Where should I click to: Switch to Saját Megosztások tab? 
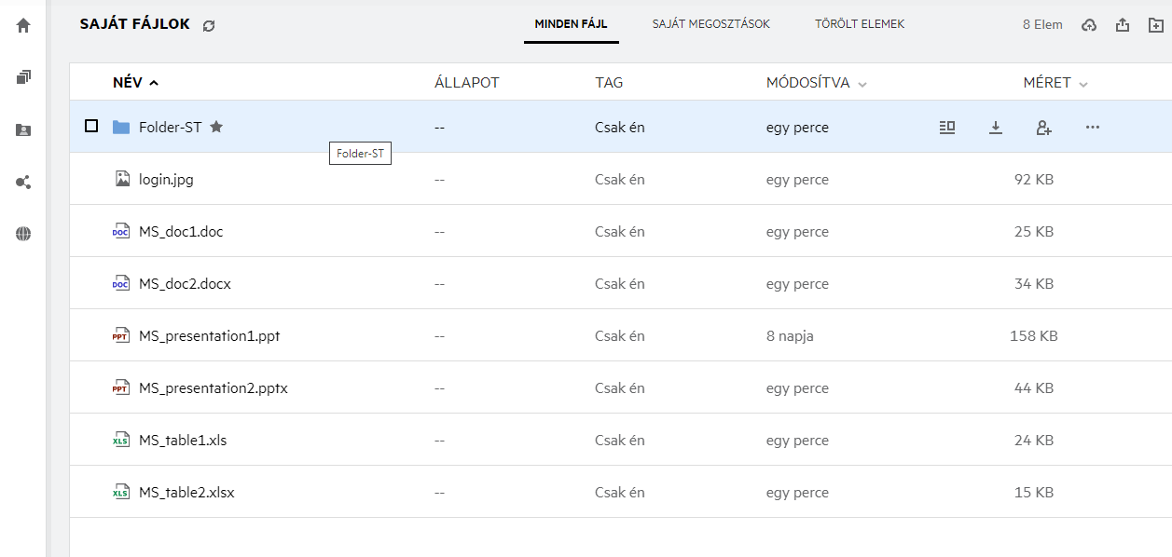710,24
